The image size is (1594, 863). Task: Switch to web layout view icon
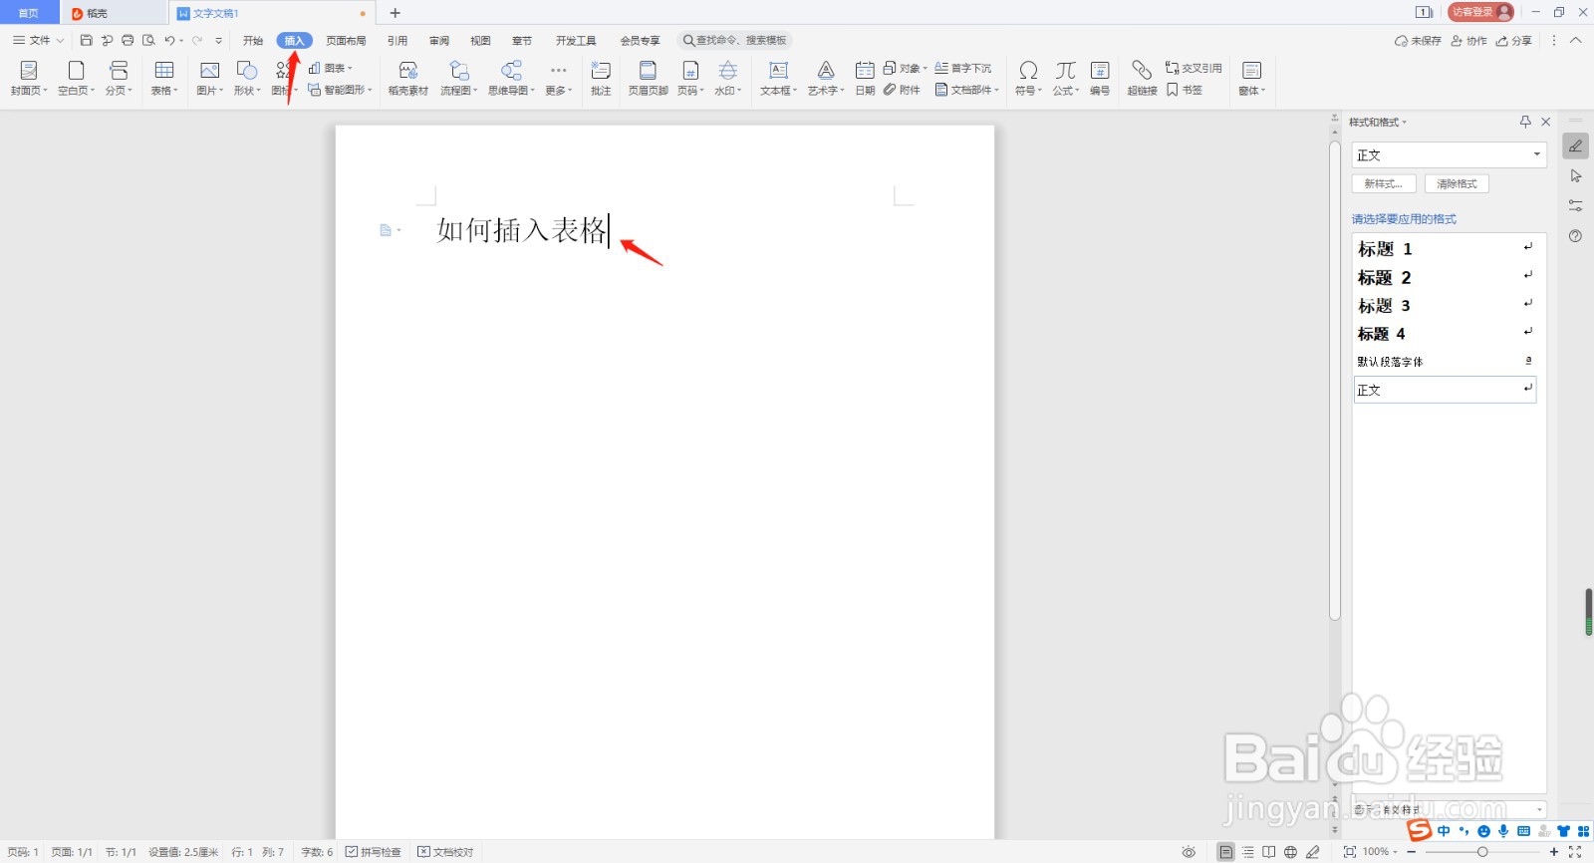(x=1291, y=852)
